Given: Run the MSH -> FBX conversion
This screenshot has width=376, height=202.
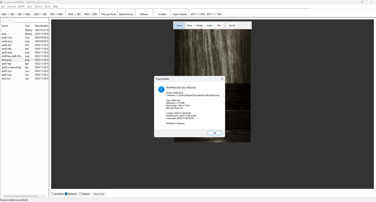Looking at the screenshot, I should pyautogui.click(x=91, y=14).
